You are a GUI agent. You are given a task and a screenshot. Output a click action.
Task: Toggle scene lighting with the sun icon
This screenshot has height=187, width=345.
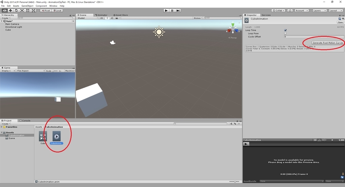coord(107,18)
